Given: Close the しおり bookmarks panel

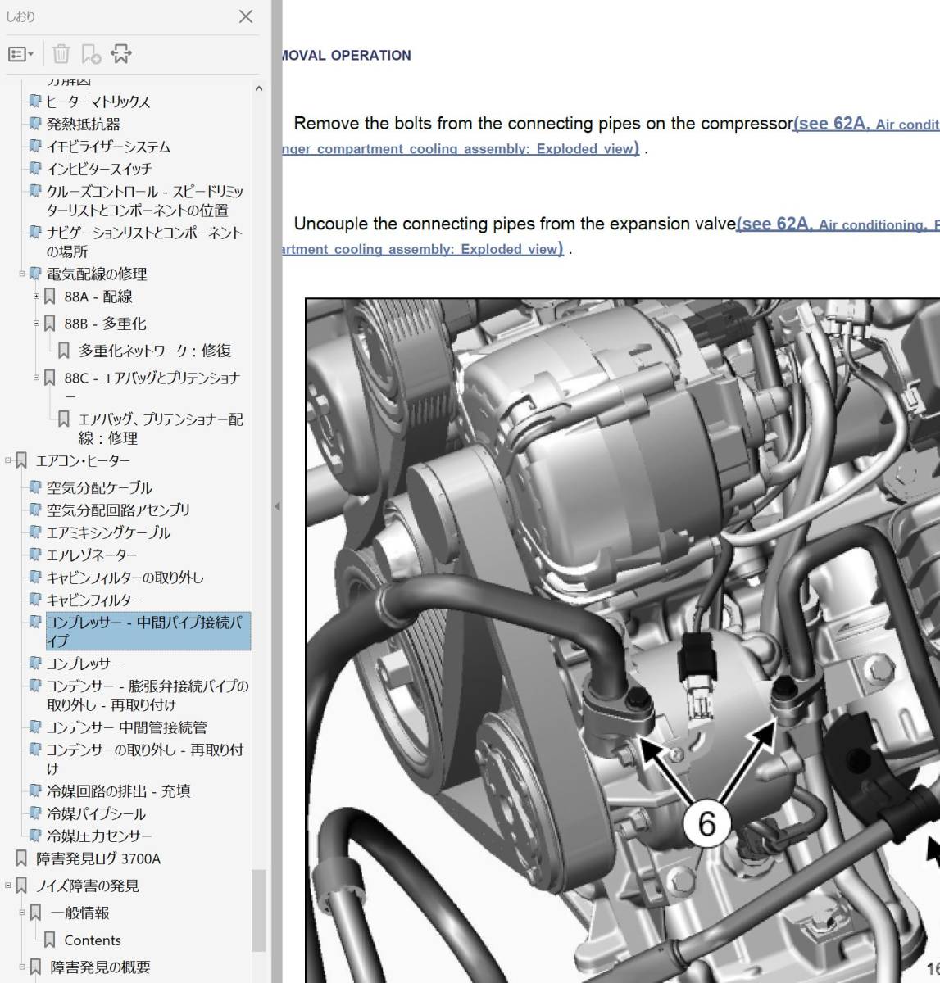Looking at the screenshot, I should 246,16.
